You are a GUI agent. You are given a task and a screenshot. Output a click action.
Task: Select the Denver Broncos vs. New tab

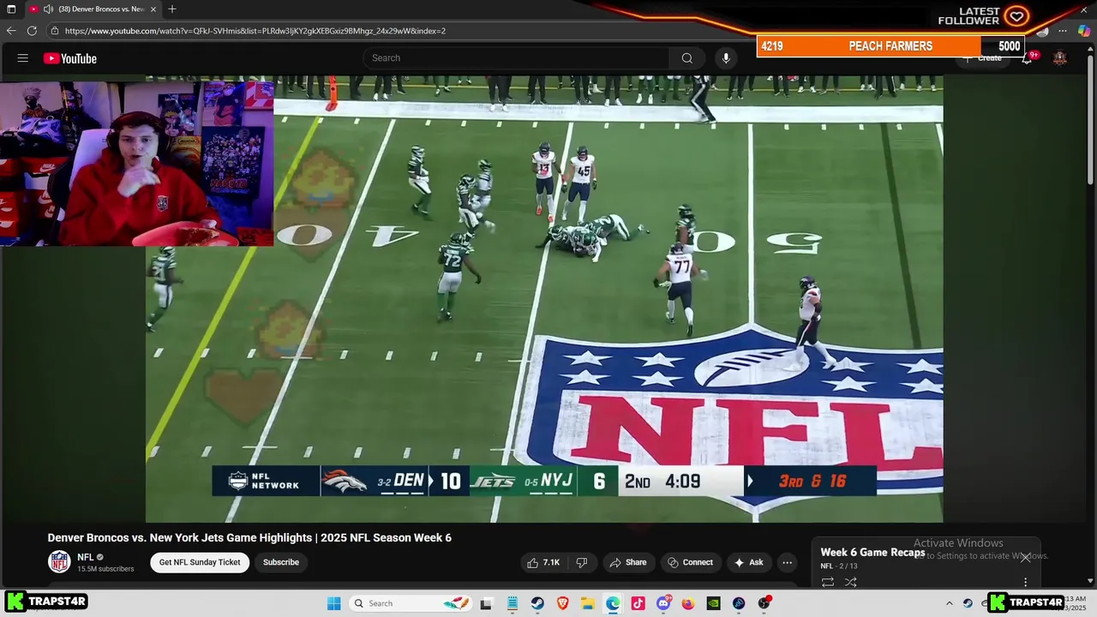[94, 9]
